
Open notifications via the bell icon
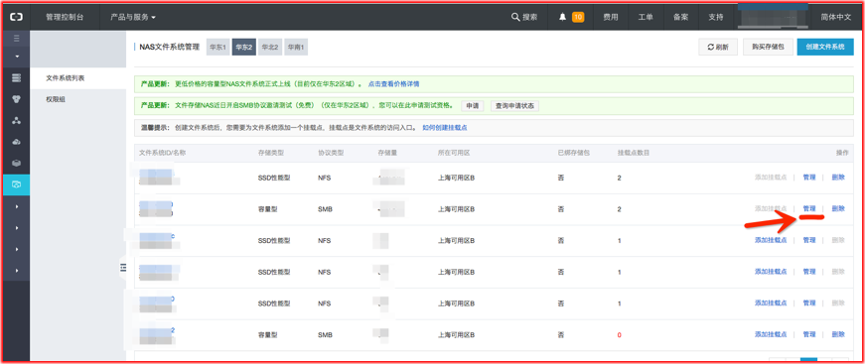point(562,17)
